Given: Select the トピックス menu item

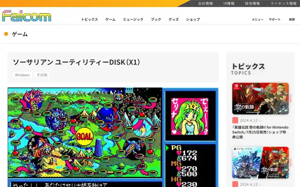Looking at the screenshot, I should tap(90, 20).
